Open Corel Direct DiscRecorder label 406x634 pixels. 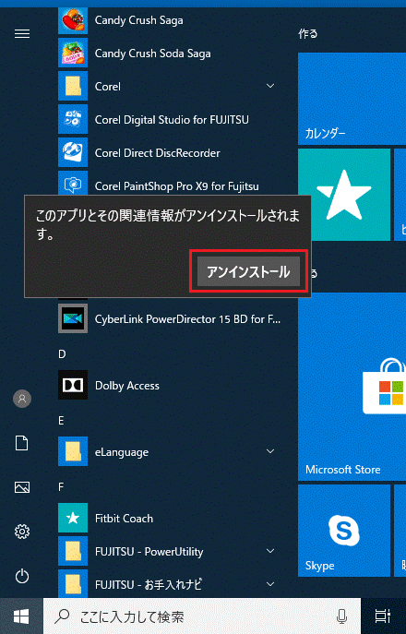coord(157,153)
